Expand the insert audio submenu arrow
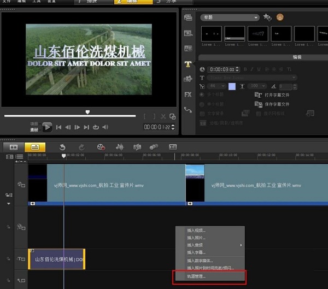The height and width of the screenshot is (289, 328). coord(241,245)
